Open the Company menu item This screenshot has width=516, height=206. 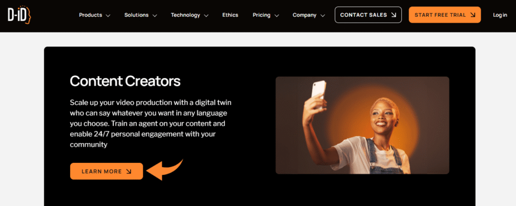pos(304,15)
